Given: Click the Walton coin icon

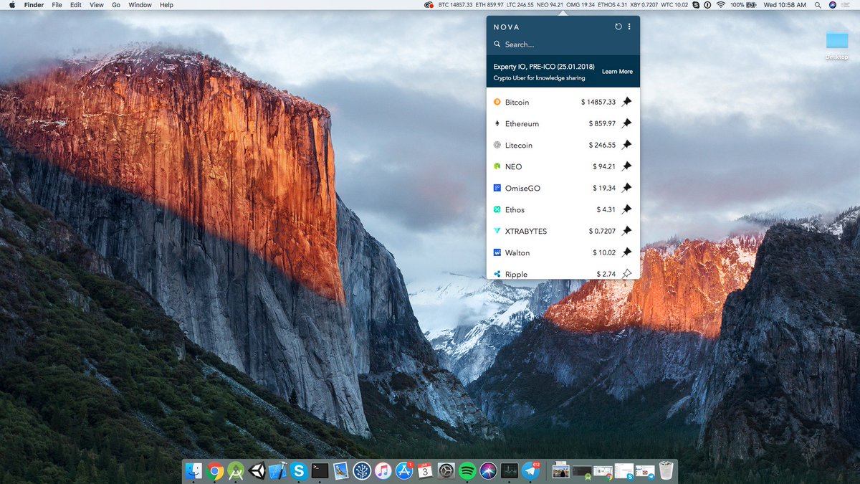Looking at the screenshot, I should (497, 252).
